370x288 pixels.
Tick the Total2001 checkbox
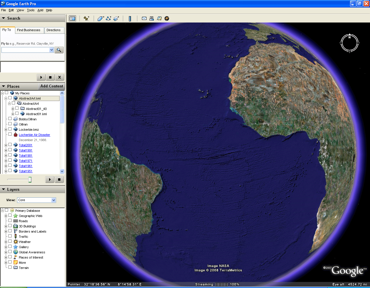tap(10, 145)
